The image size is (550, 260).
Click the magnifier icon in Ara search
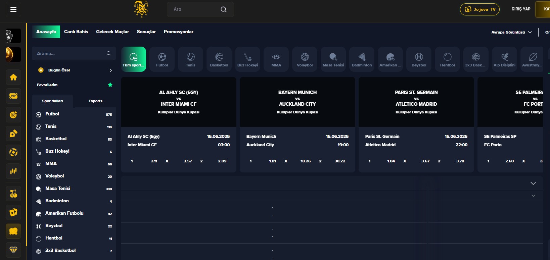pos(223,9)
